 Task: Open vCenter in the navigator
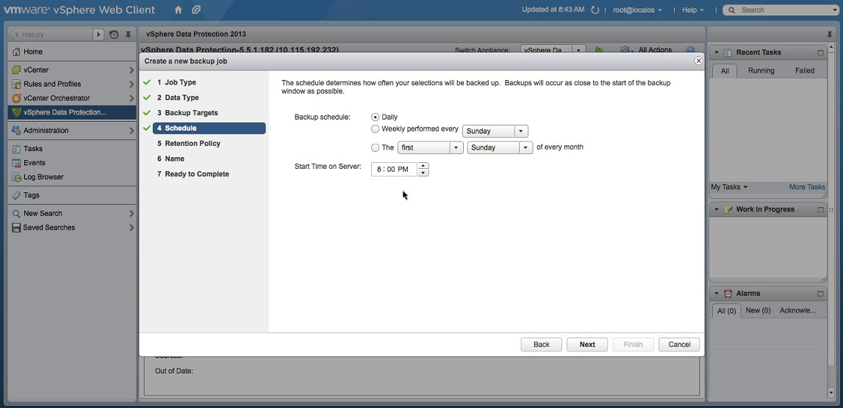[x=36, y=70]
